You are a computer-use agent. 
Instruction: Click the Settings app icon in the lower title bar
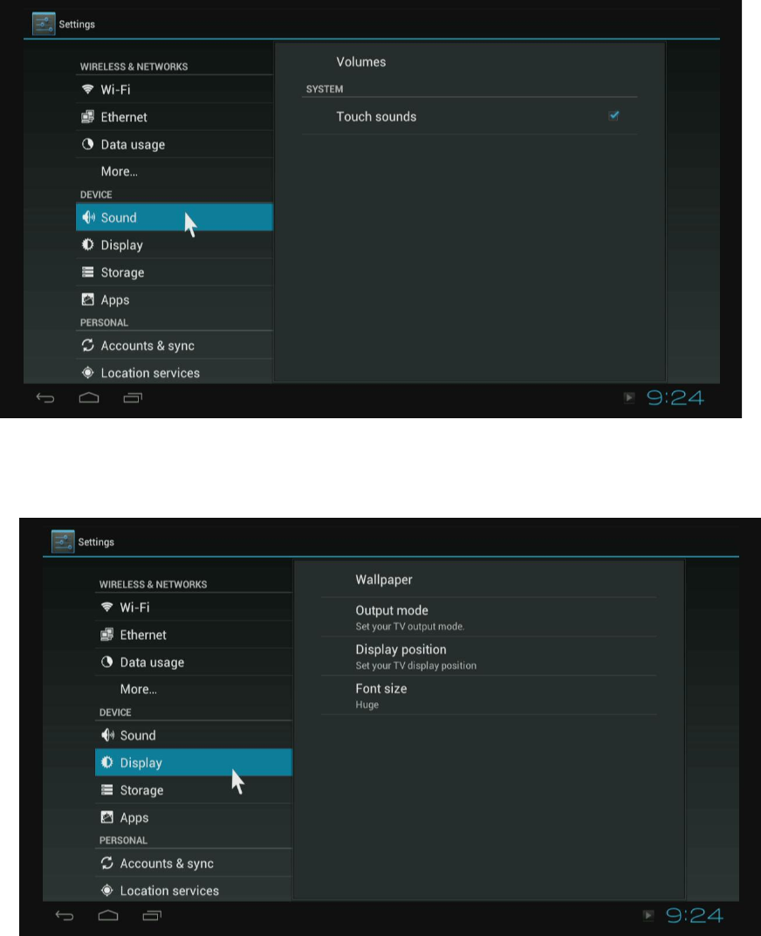pyautogui.click(x=63, y=541)
